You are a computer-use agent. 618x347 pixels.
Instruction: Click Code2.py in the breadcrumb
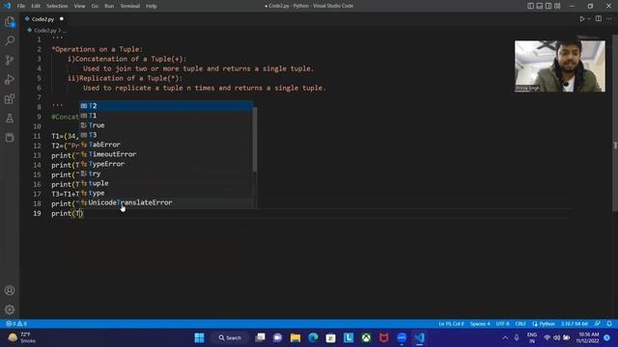click(x=44, y=30)
